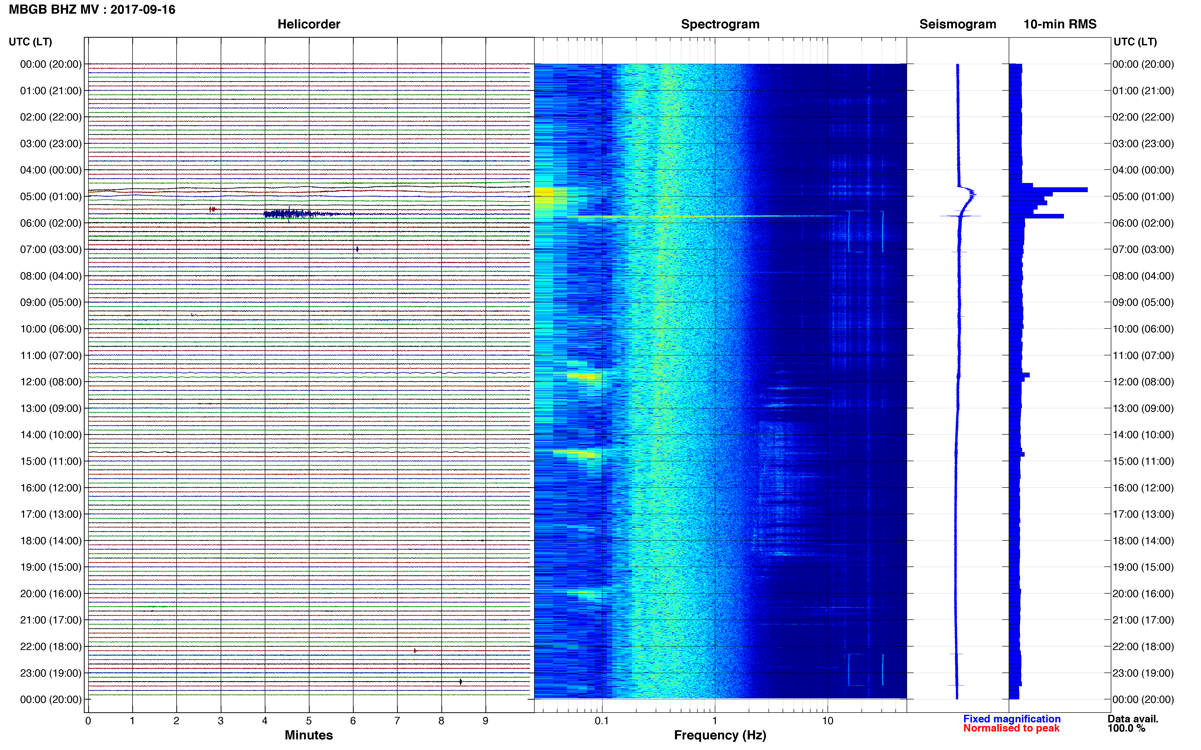The width and height of the screenshot is (1201, 750).
Task: Click '01:00 (21:00)' on the helicorder time axis
Action: point(51,91)
